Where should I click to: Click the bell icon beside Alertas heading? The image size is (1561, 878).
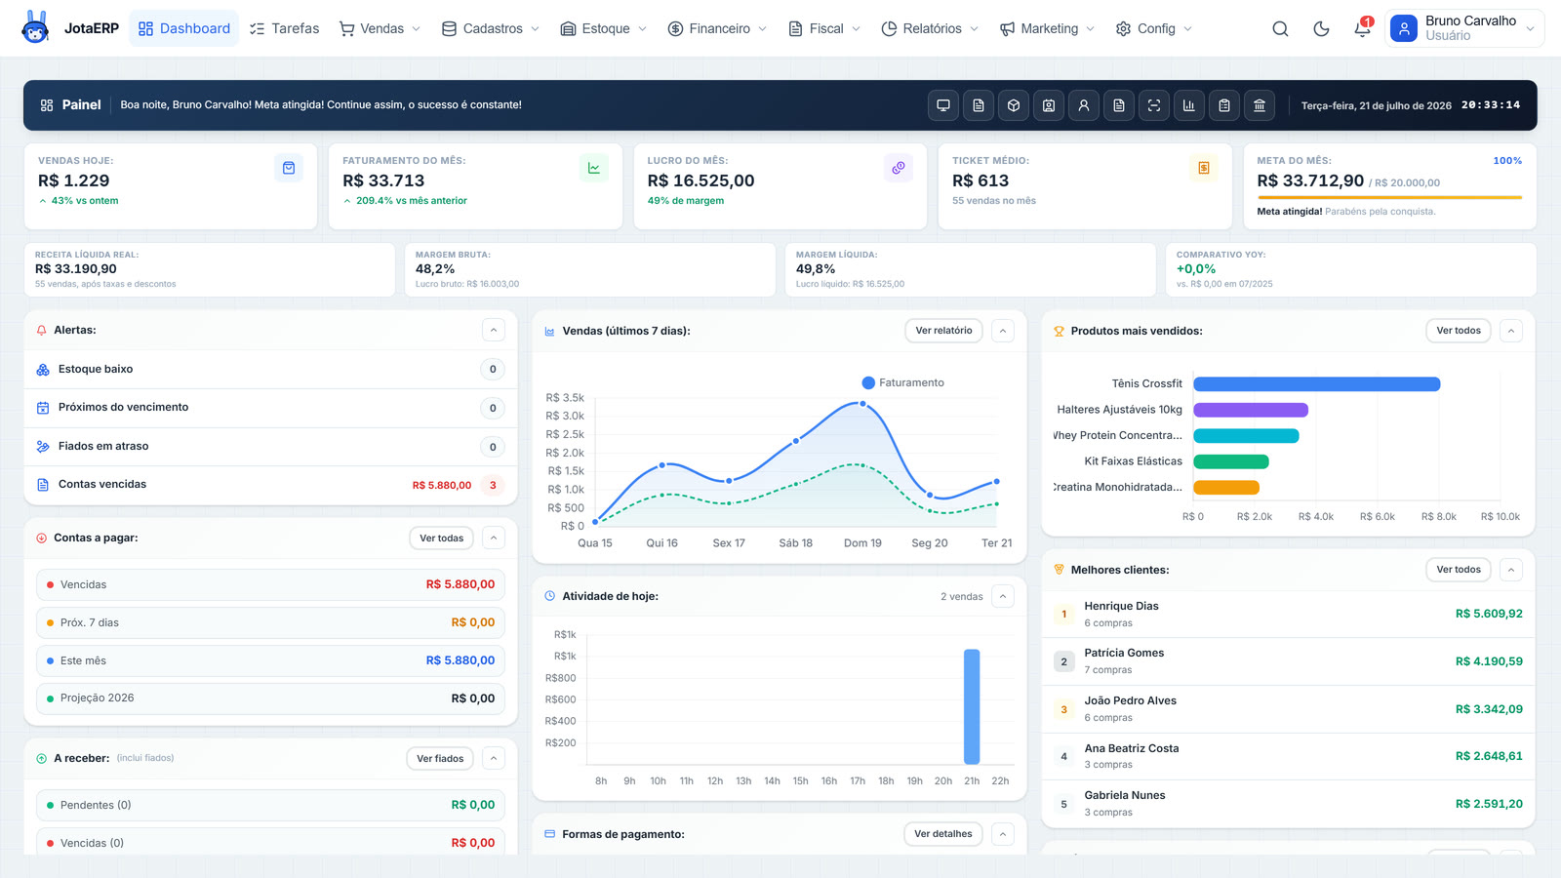(42, 331)
